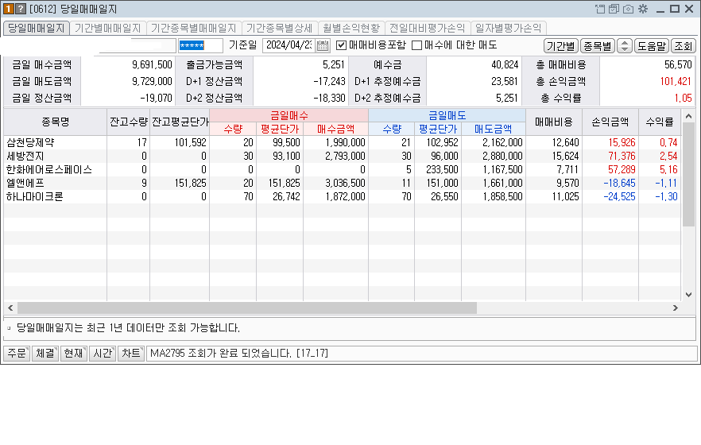
Task: Click the pin window icon in title bar
Action: (x=599, y=9)
